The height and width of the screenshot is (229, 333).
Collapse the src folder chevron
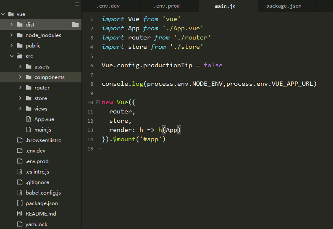click(12, 56)
